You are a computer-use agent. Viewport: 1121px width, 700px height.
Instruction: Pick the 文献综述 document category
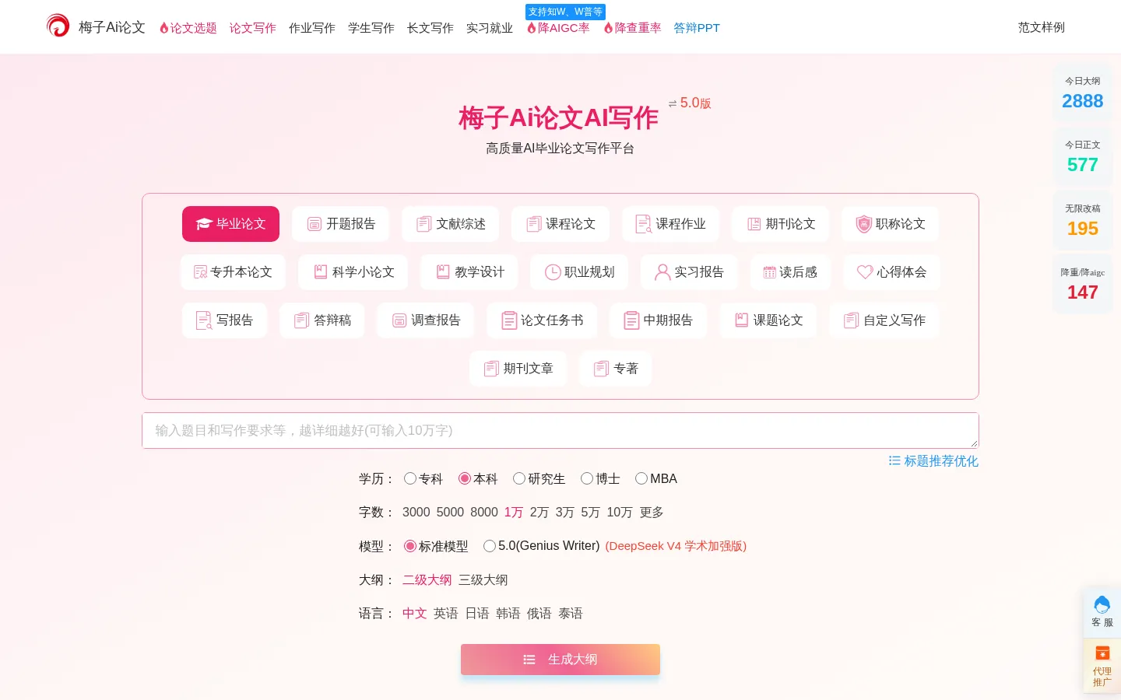(x=451, y=224)
